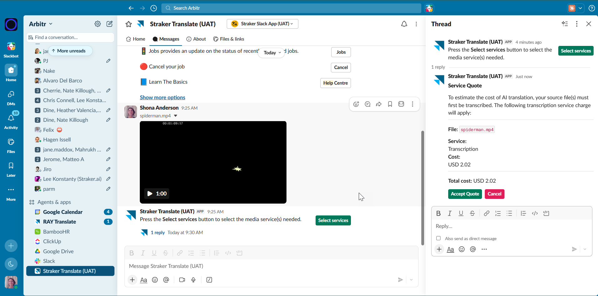
Task: Select the Messages tab
Action: (x=166, y=39)
